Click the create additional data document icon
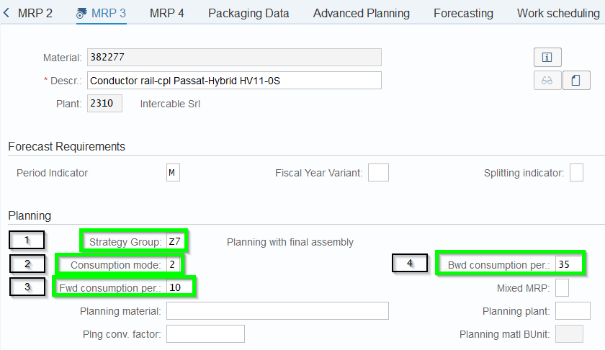605x350 pixels. pos(575,81)
